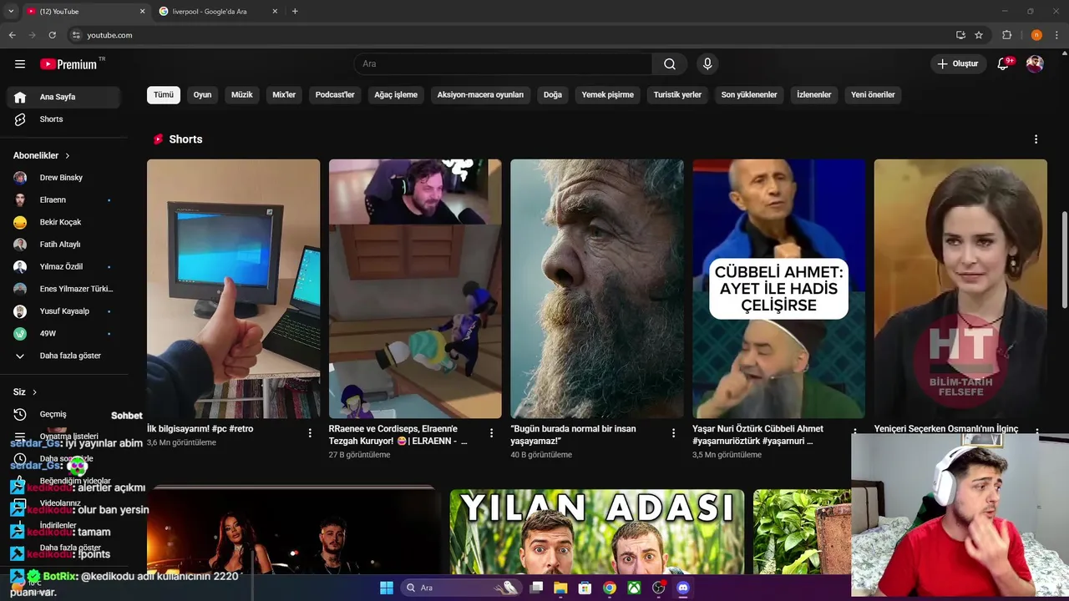Select the İzlenenler filter chip
Image resolution: width=1069 pixels, height=601 pixels.
814,95
